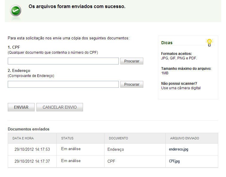This screenshot has width=226, height=177.
Task: Click the lightbulb Dicas icon
Action: point(210,42)
